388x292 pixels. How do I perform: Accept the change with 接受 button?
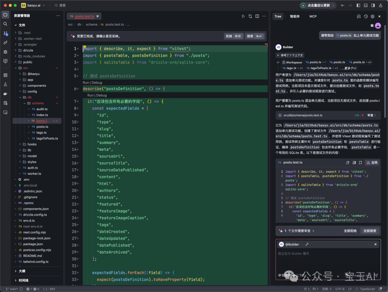click(x=255, y=36)
